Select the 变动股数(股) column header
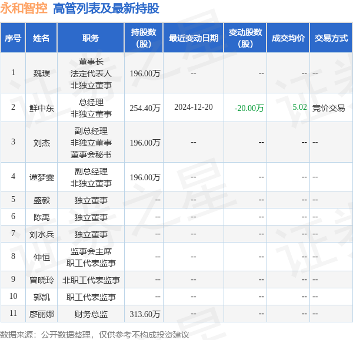Viewport: 353px width, 340px height. click(245, 38)
